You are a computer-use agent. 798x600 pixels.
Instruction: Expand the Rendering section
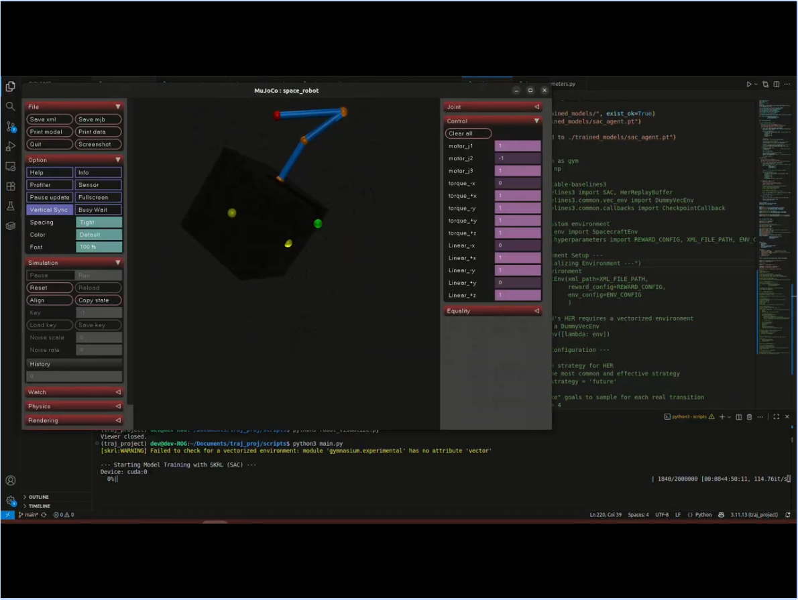(x=74, y=420)
